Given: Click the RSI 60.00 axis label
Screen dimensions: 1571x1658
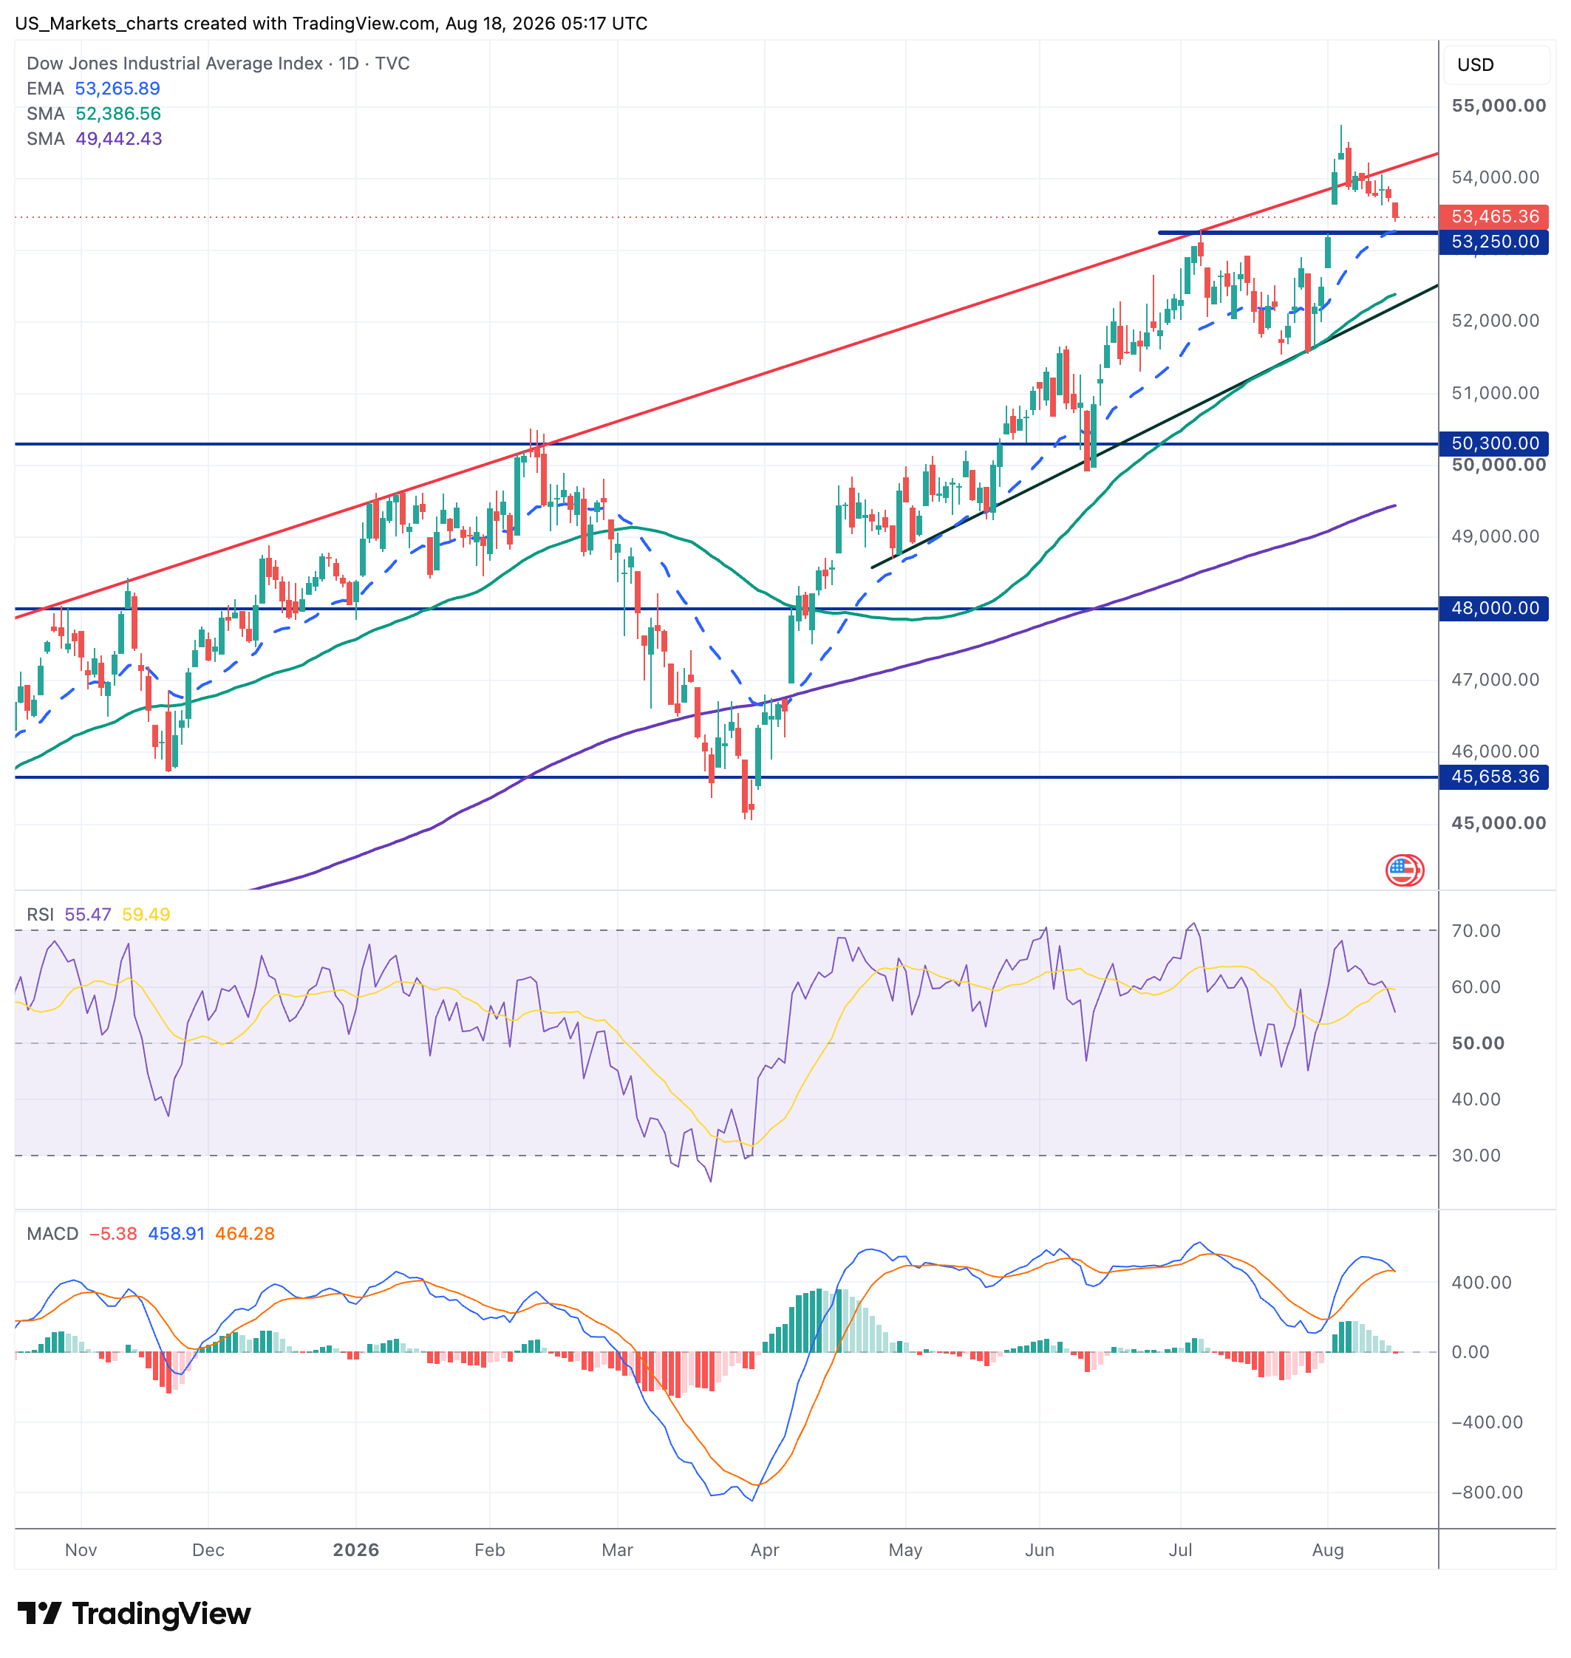Looking at the screenshot, I should 1476,986.
